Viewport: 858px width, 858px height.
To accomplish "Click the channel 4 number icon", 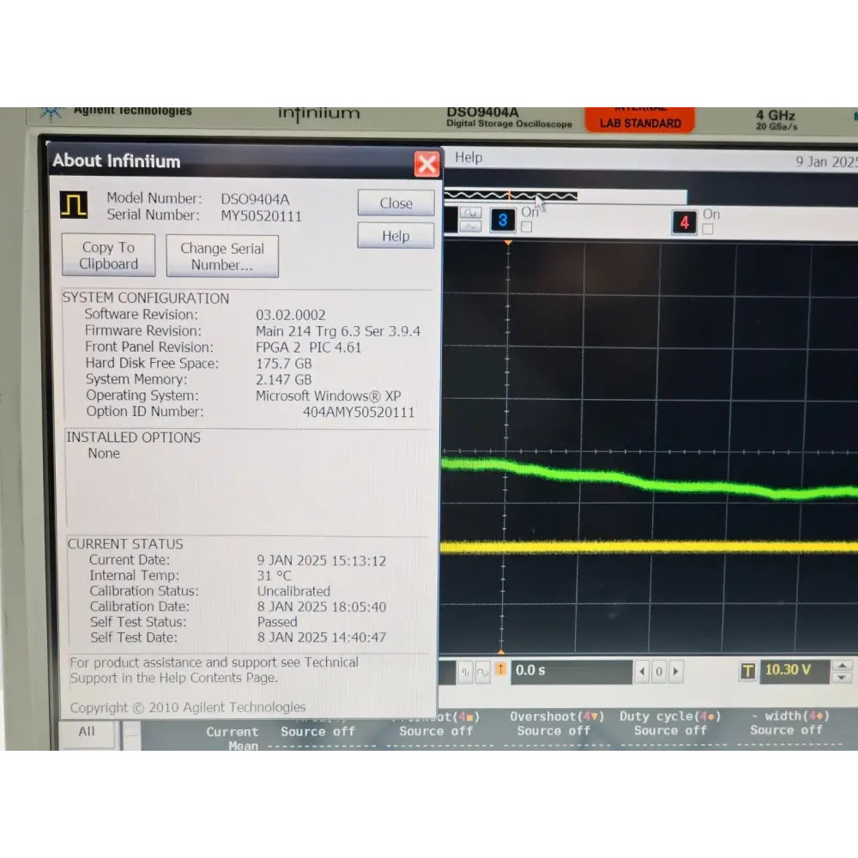I will [684, 222].
